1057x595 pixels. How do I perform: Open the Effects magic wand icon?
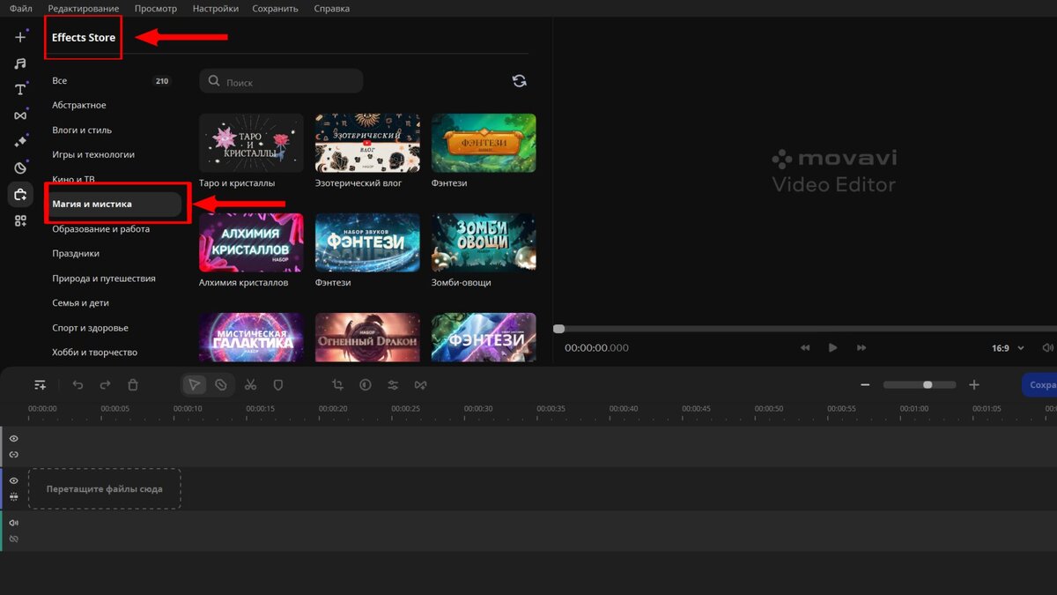tap(20, 142)
